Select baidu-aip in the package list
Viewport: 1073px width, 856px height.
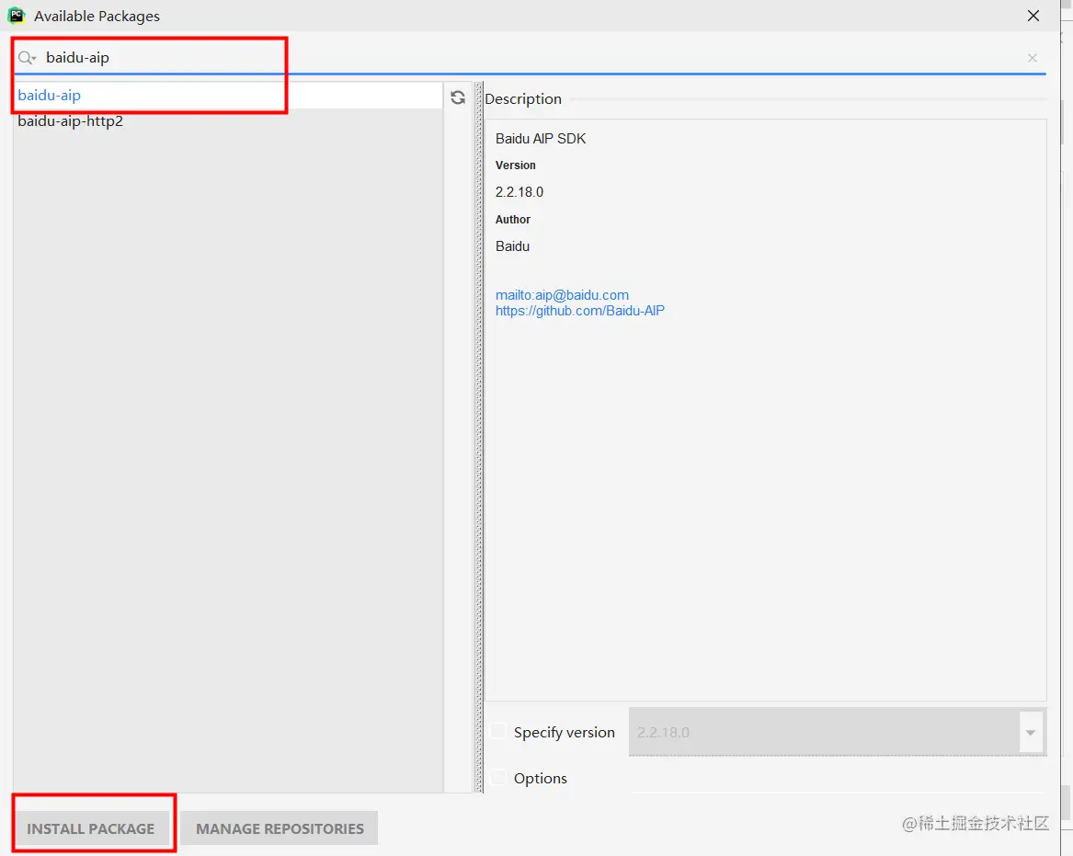click(x=228, y=95)
